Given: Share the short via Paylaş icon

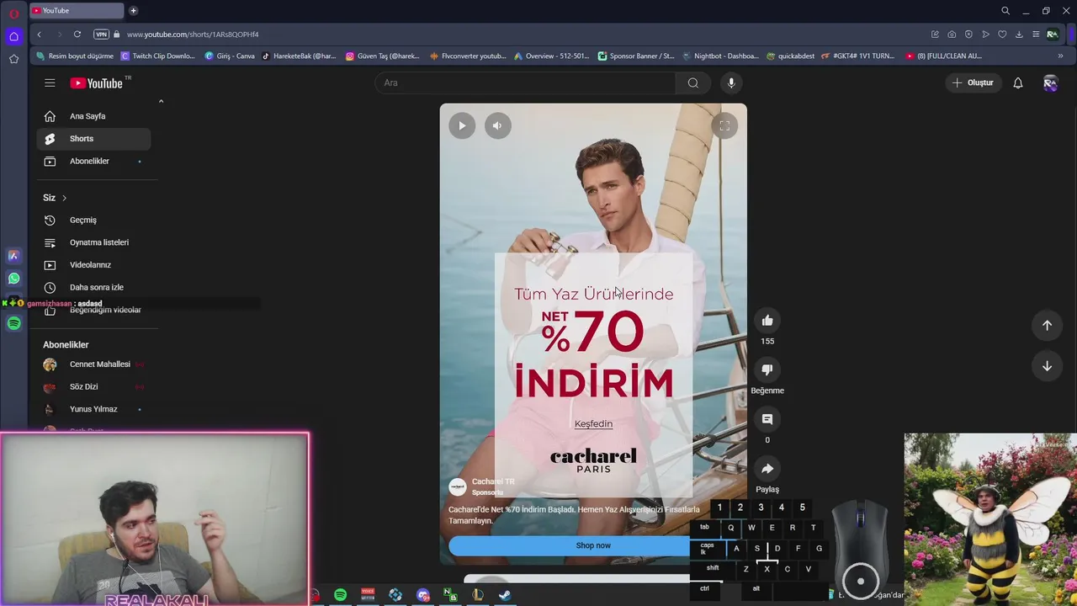Looking at the screenshot, I should [767, 469].
